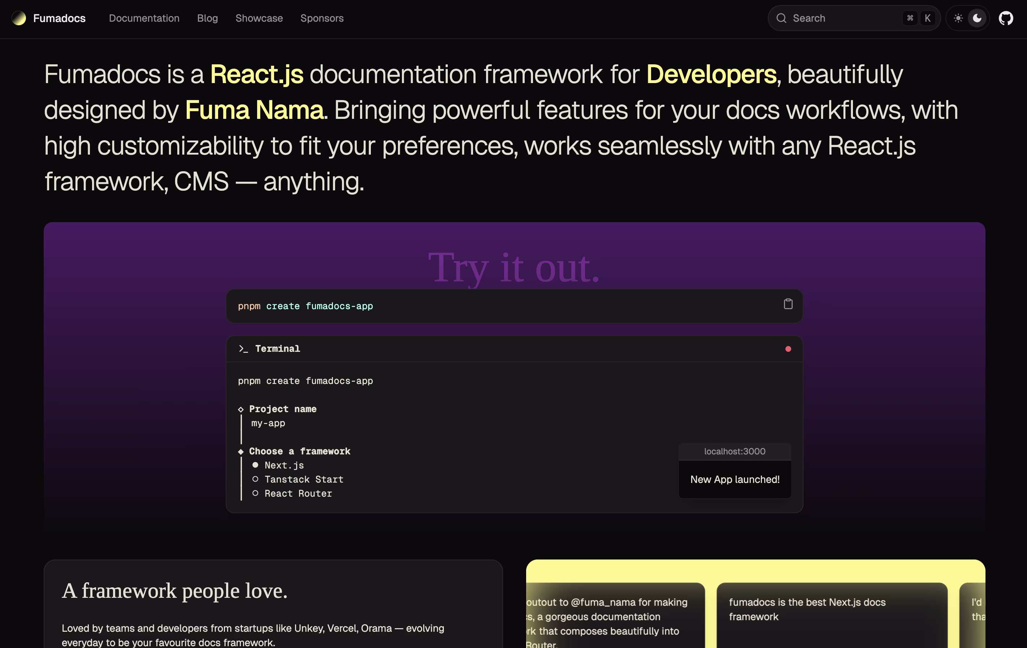Enable dark mode via moon icon

click(x=977, y=18)
